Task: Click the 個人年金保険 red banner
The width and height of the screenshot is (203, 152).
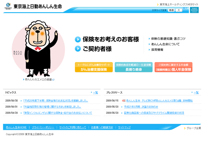Action: 174,67
